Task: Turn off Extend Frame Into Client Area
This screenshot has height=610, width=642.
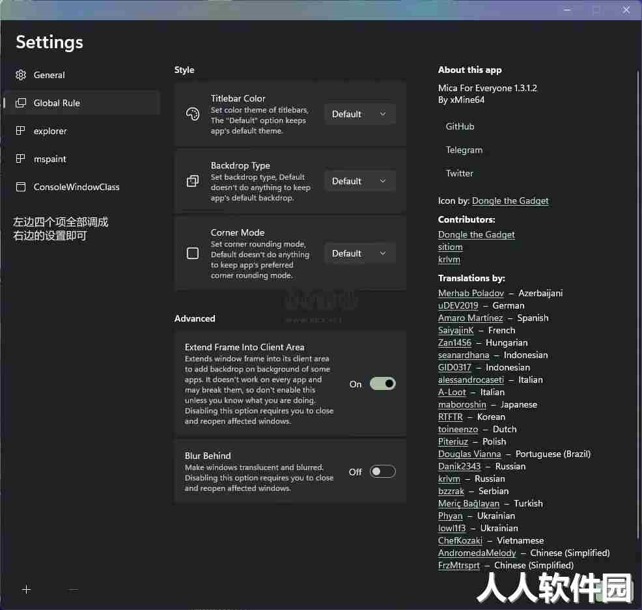Action: (382, 383)
